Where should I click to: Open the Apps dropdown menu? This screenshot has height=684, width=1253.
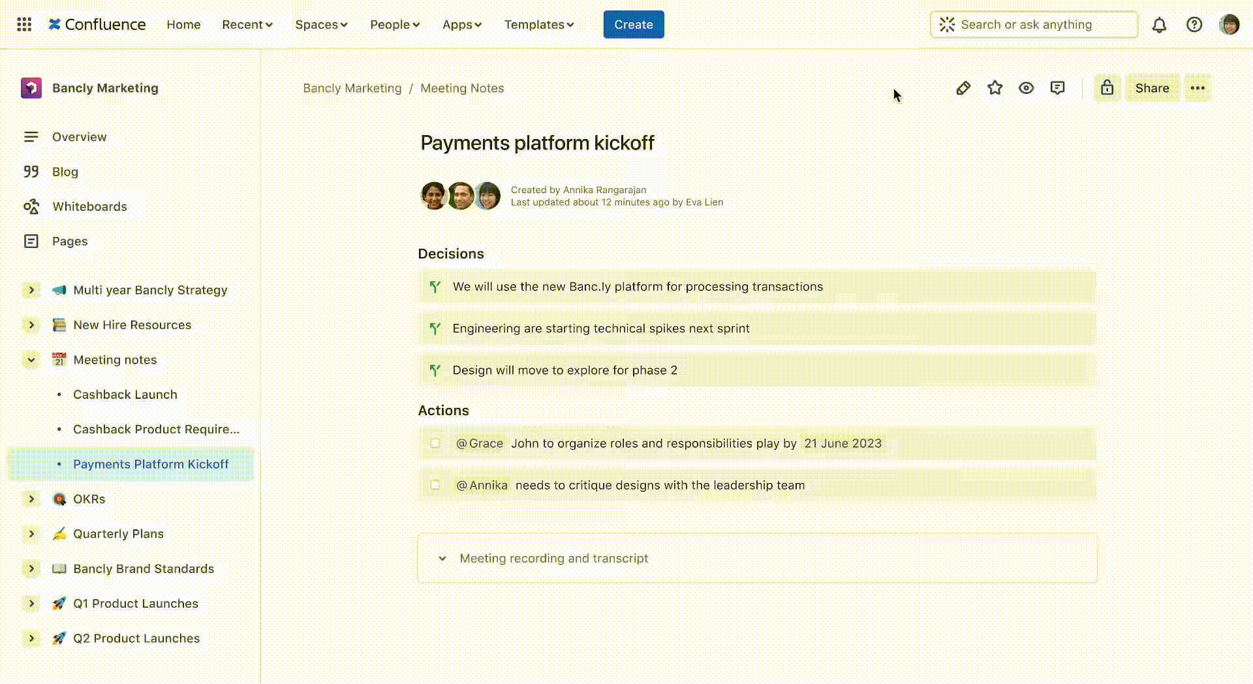pos(462,24)
